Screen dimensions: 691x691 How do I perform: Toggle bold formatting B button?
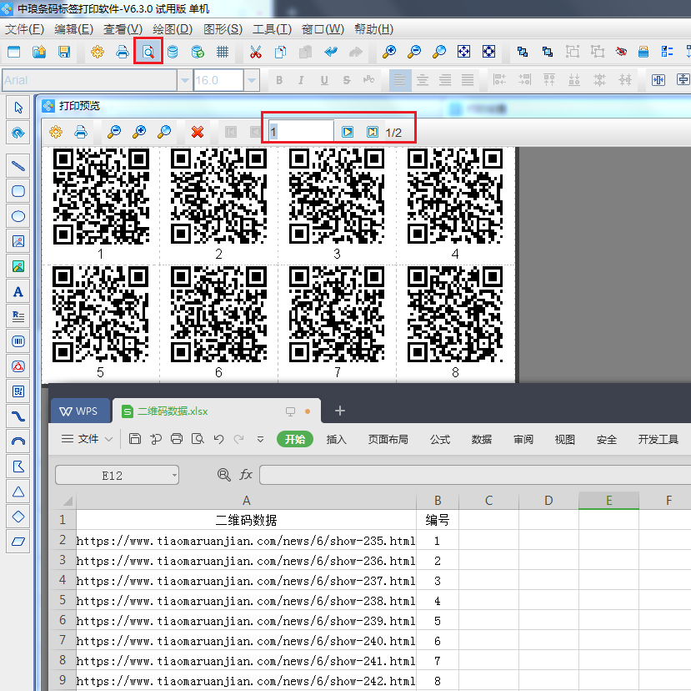279,80
